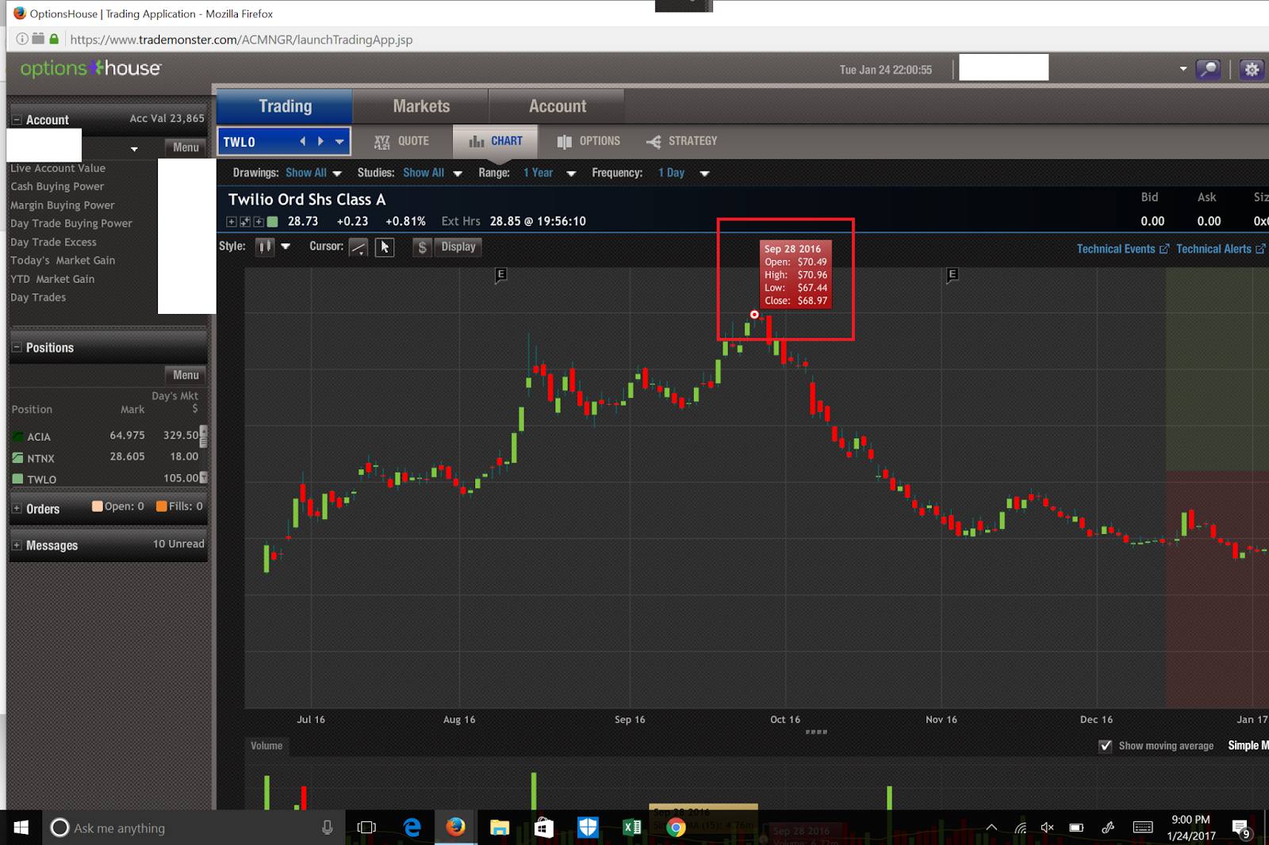Viewport: 1269px width, 845px height.
Task: Click the Fills: 0 orders indicator
Action: coord(179,507)
